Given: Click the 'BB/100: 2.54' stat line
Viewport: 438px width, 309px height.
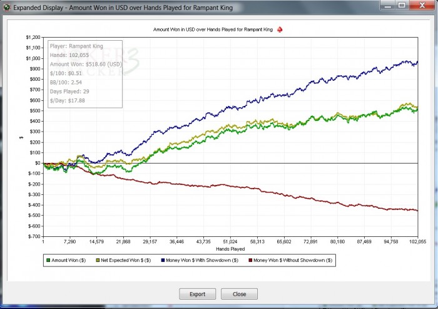Looking at the screenshot, I should click(x=66, y=82).
